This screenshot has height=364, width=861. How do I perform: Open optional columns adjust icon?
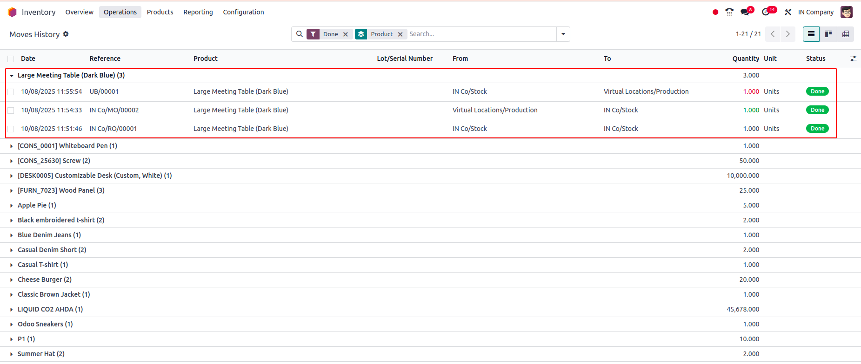point(853,58)
